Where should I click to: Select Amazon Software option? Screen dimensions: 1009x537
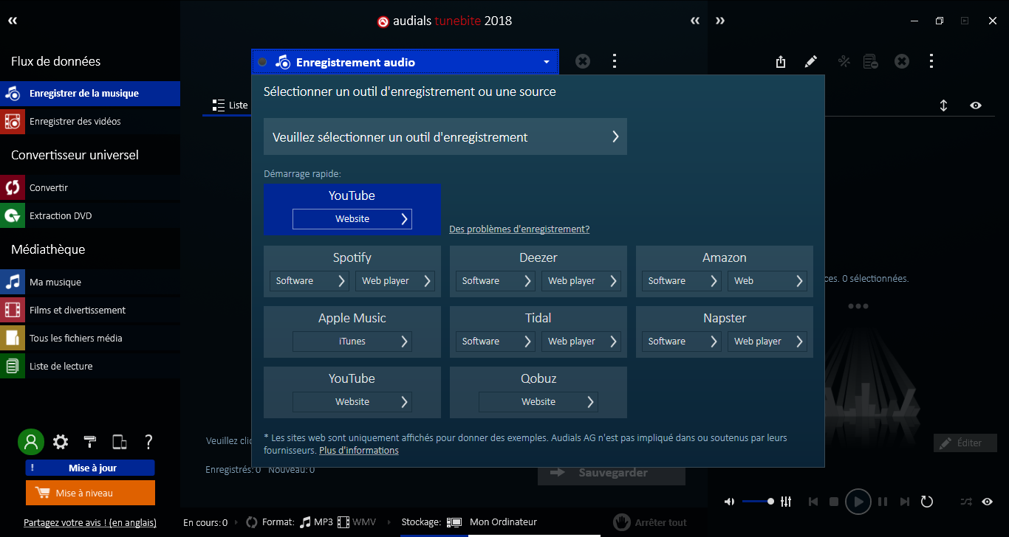tap(682, 281)
